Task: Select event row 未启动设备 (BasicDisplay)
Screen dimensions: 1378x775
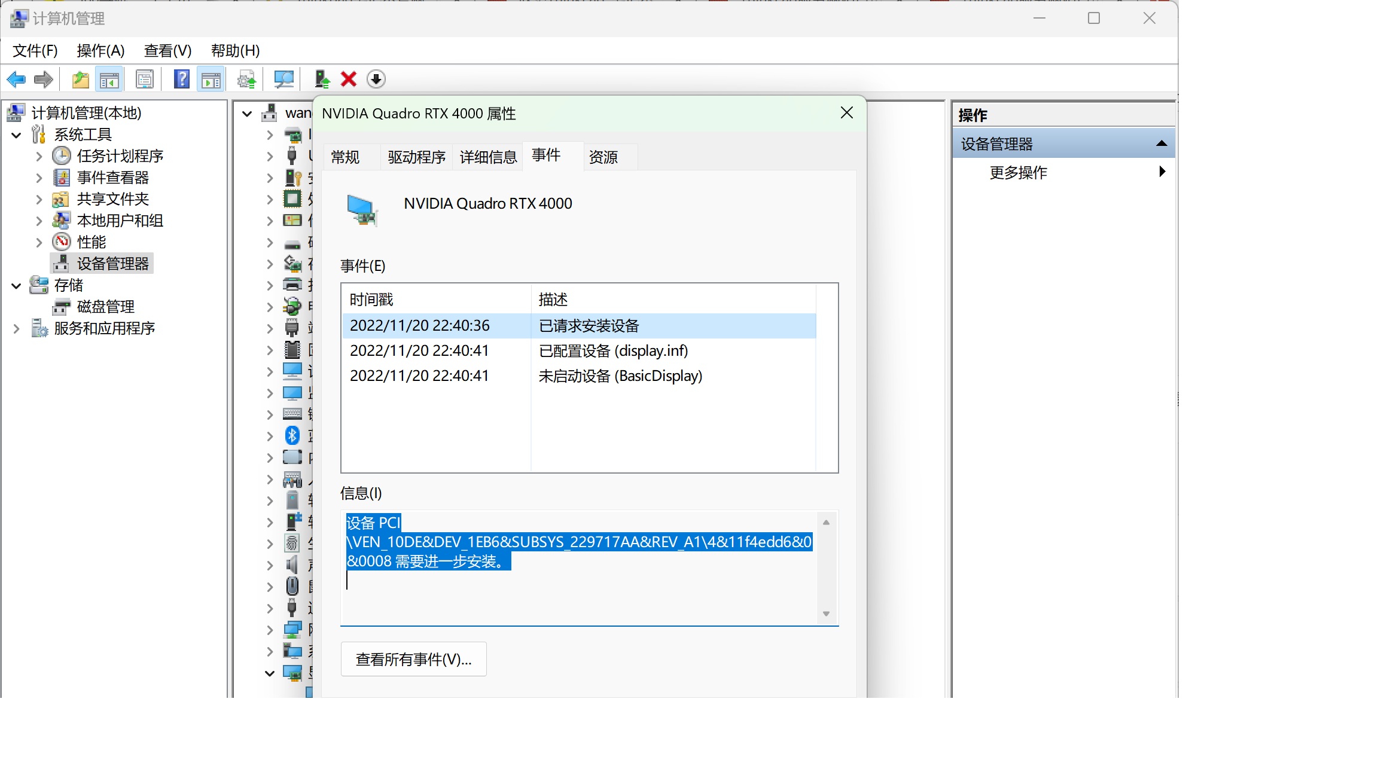Action: click(579, 376)
